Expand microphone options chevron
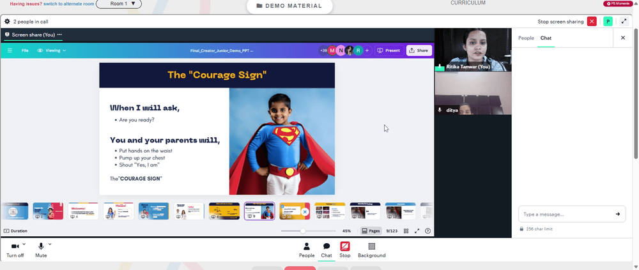Screen dimensions: 639x270 pos(50,244)
